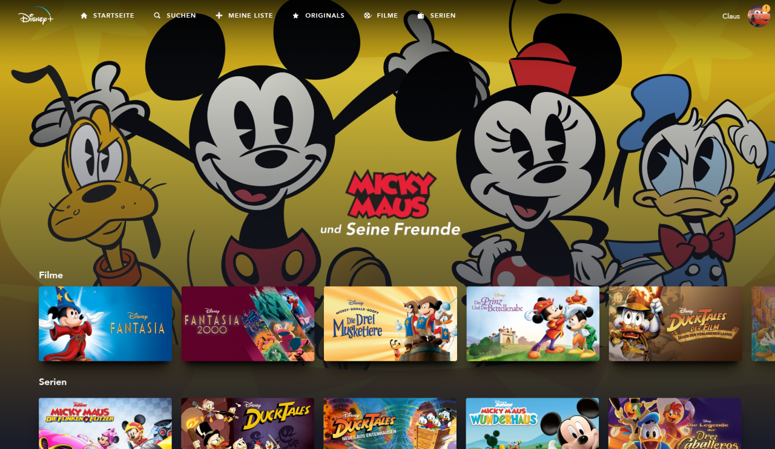Click the profile name Claus
Screen dimensions: 775x449
731,16
